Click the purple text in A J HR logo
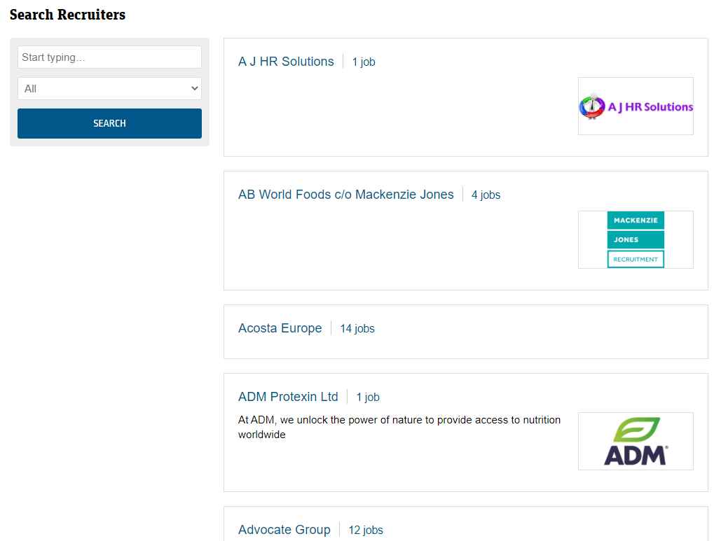The image size is (721, 541). click(650, 107)
